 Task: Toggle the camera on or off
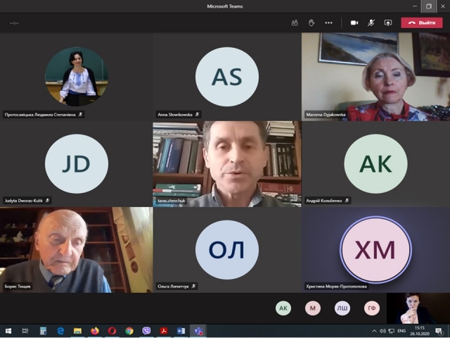(x=354, y=23)
